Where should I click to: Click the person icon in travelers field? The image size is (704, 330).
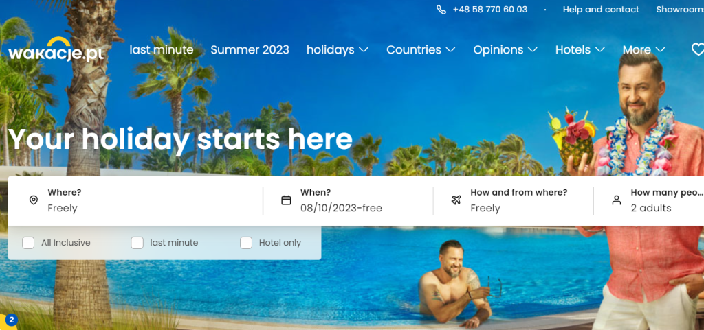[x=617, y=200]
